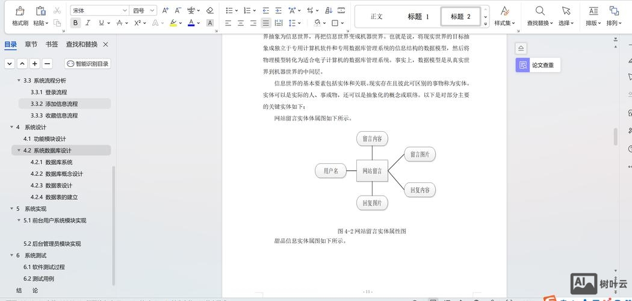Screen dimensions: 632x301
Task: Toggle Superscript X² formatting
Action: coord(137,23)
